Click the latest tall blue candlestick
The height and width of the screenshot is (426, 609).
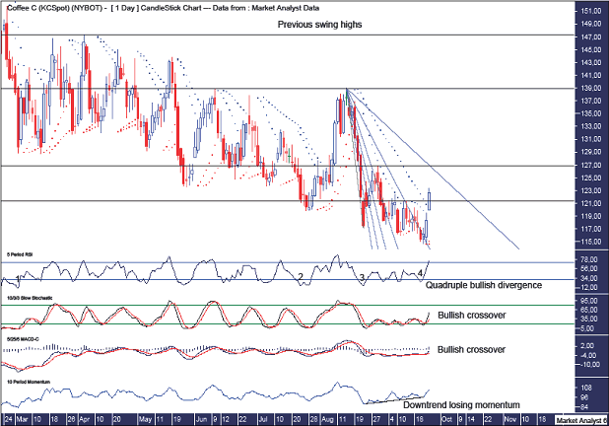tap(430, 200)
